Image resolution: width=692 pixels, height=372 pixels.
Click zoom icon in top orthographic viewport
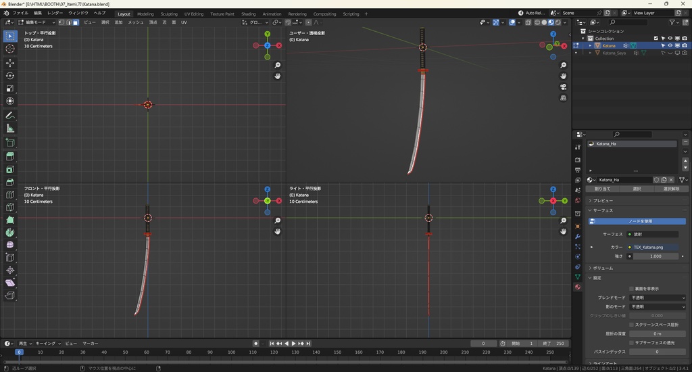278,66
